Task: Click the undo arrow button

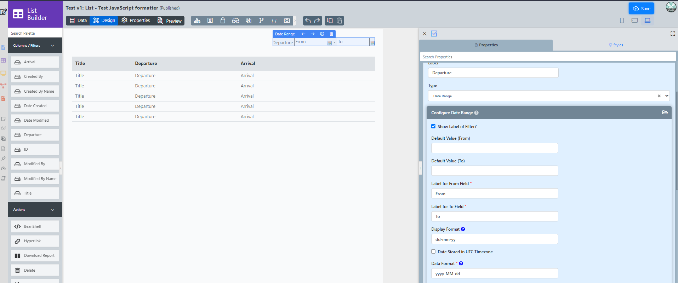Action: tap(308, 21)
